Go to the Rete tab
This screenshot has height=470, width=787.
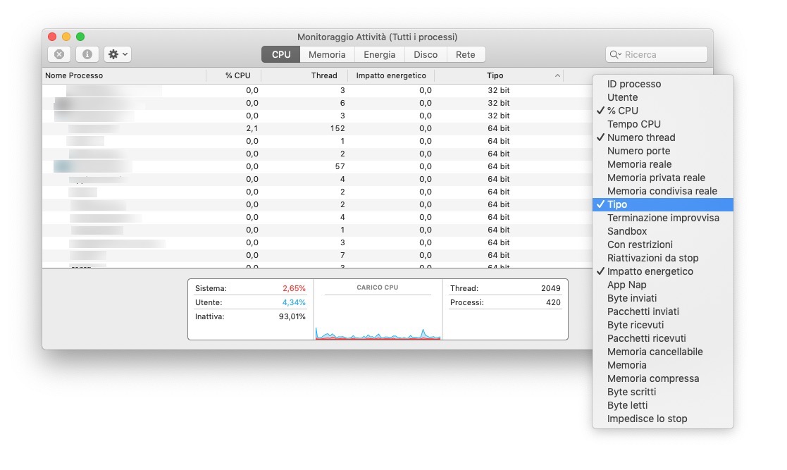pos(465,54)
